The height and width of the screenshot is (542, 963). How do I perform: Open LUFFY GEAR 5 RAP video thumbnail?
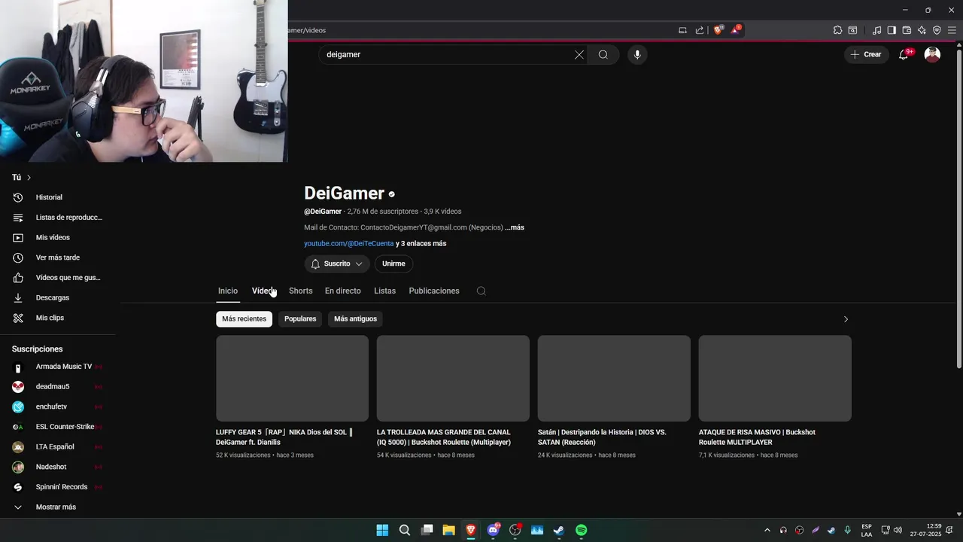(292, 378)
